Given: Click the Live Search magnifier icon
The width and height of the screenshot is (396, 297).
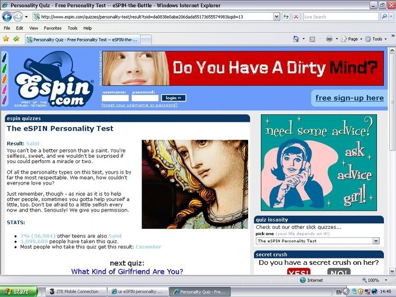Looking at the screenshot, I should pos(384,17).
